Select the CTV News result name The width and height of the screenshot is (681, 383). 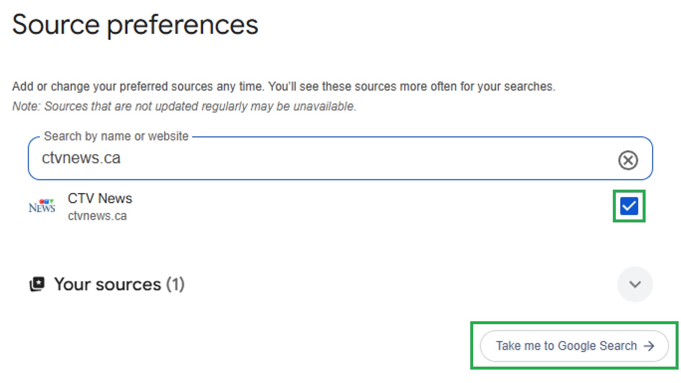(x=100, y=198)
